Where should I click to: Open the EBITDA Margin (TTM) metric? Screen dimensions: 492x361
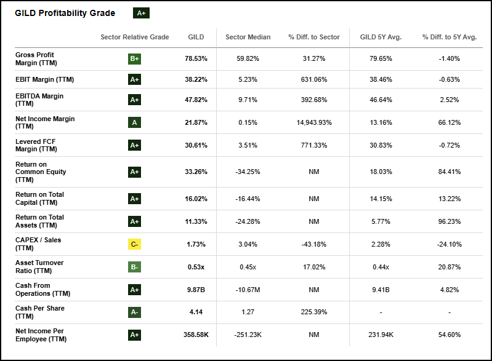tap(39, 100)
